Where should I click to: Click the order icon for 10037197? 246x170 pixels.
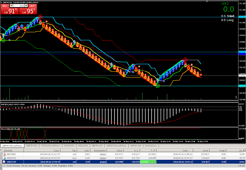[4, 162]
